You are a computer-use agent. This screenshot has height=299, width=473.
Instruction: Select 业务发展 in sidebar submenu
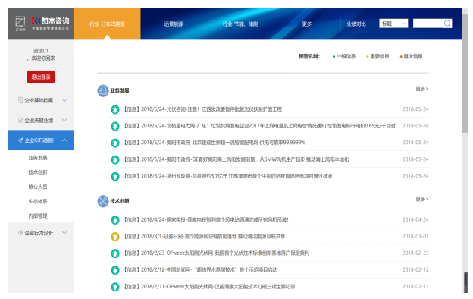pos(38,158)
